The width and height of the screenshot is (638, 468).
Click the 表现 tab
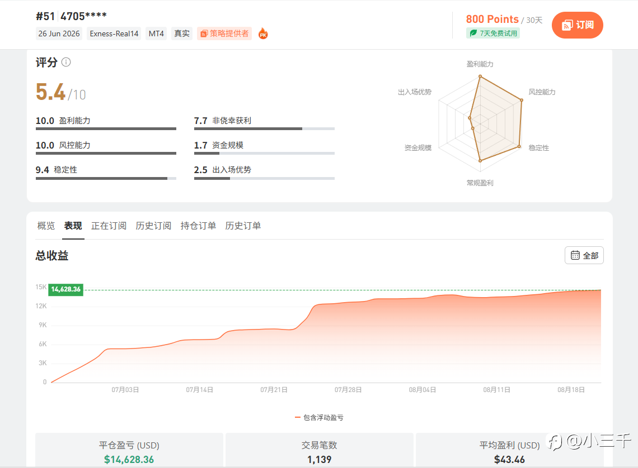73,226
